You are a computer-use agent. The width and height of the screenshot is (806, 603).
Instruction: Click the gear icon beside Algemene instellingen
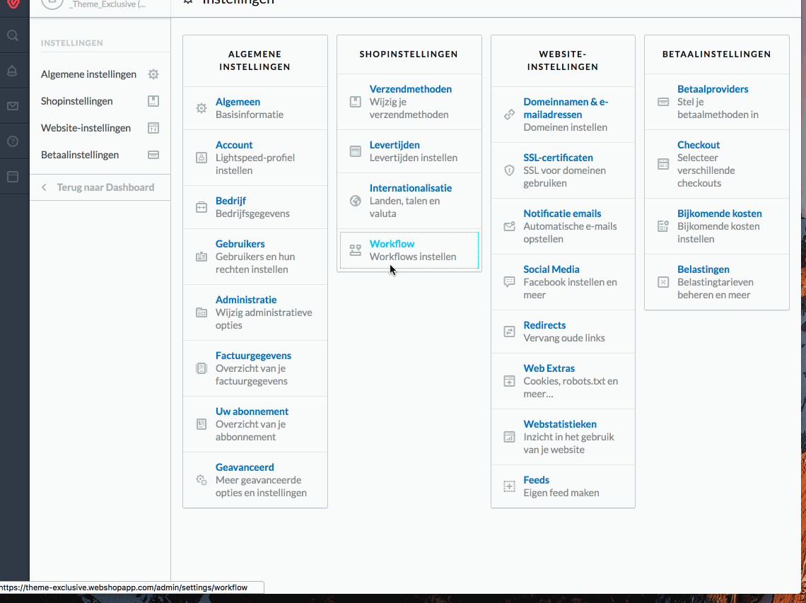pos(153,74)
